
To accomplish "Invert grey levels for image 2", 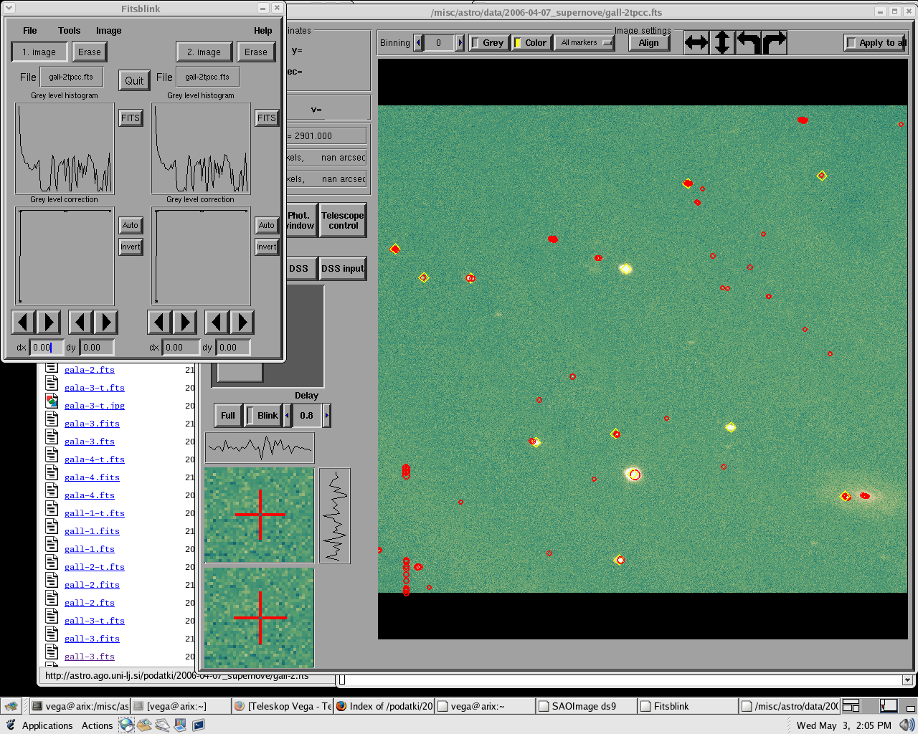I will click(x=267, y=247).
